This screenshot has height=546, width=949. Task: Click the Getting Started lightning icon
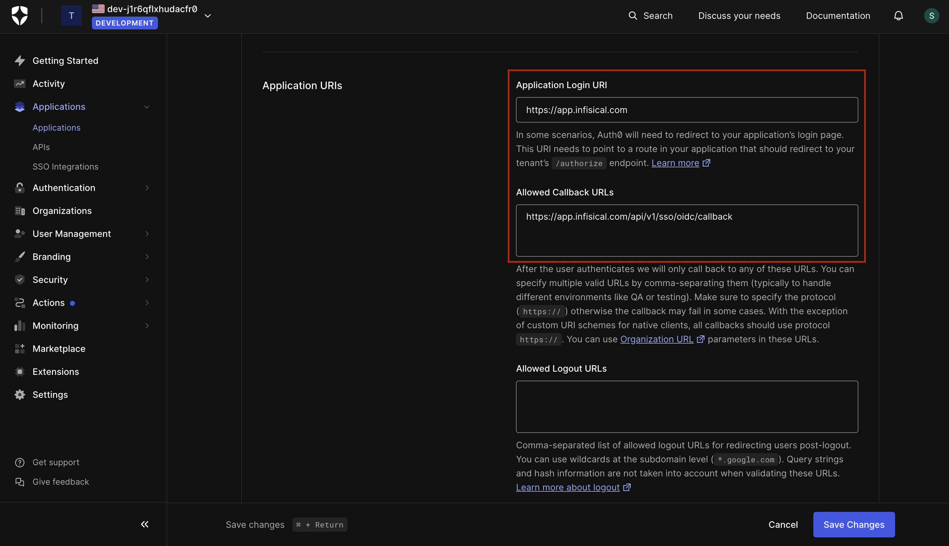pyautogui.click(x=19, y=60)
